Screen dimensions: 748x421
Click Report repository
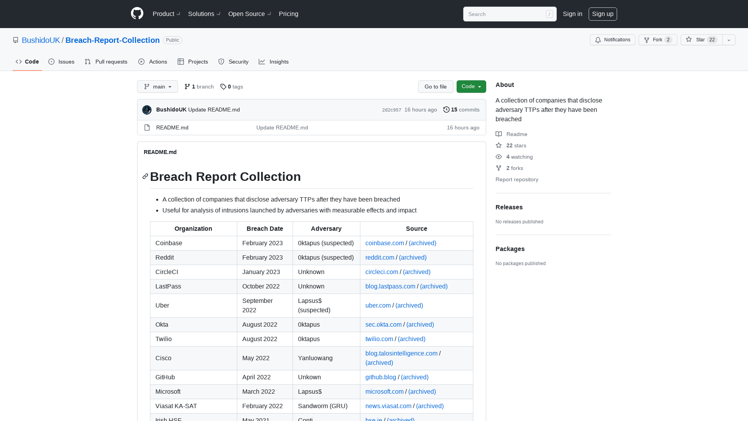coord(517,179)
